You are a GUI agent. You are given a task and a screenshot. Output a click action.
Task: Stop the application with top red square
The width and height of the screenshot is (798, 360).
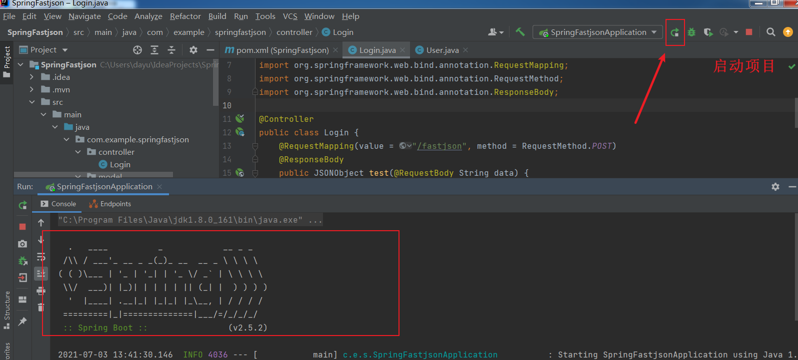[749, 32]
